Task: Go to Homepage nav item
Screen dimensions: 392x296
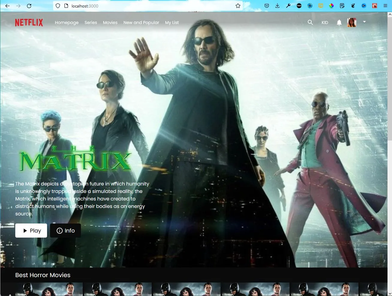Action: (x=67, y=22)
